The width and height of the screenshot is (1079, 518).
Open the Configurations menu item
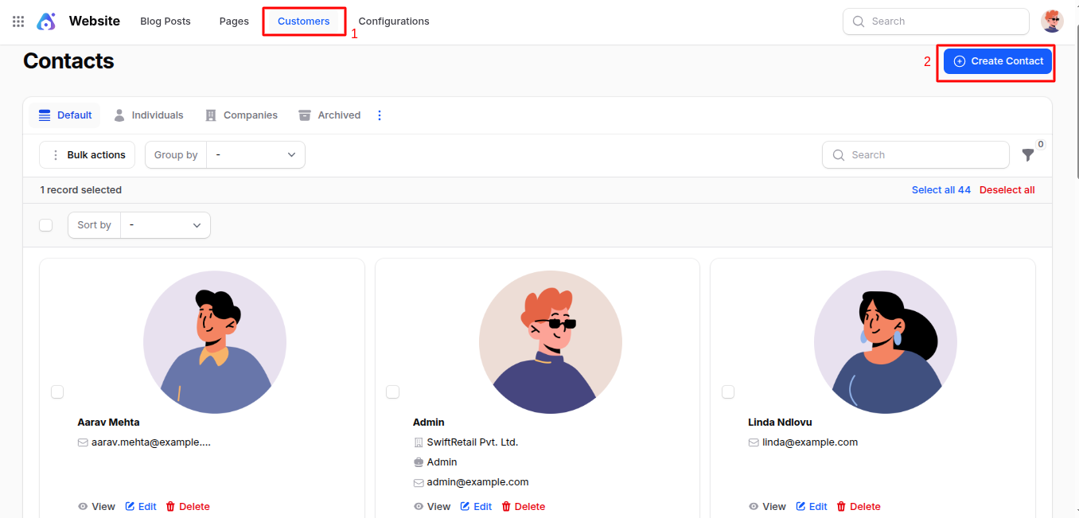[393, 21]
